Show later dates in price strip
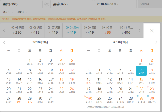The image size is (162, 112). pos(139,30)
